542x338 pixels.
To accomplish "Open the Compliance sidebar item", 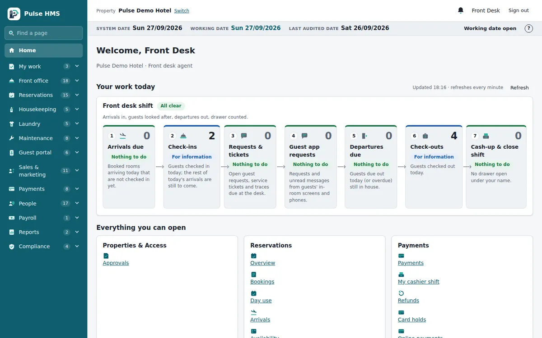I will click(x=43, y=247).
